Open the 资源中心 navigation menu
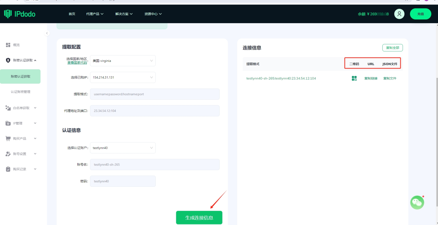Screen dimensions: 438x225 tap(153, 13)
